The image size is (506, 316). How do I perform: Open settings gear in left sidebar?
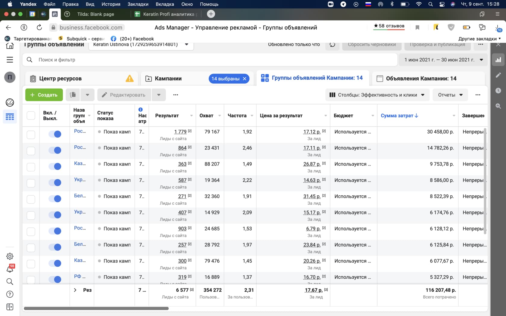[10, 256]
